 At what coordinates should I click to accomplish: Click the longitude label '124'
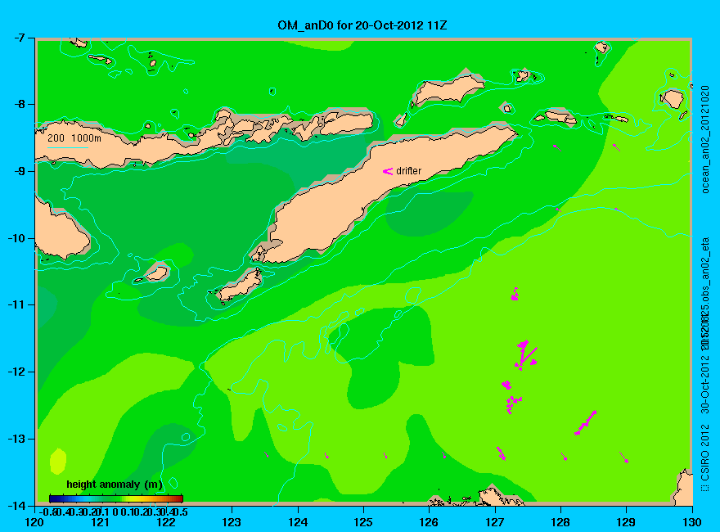click(298, 522)
